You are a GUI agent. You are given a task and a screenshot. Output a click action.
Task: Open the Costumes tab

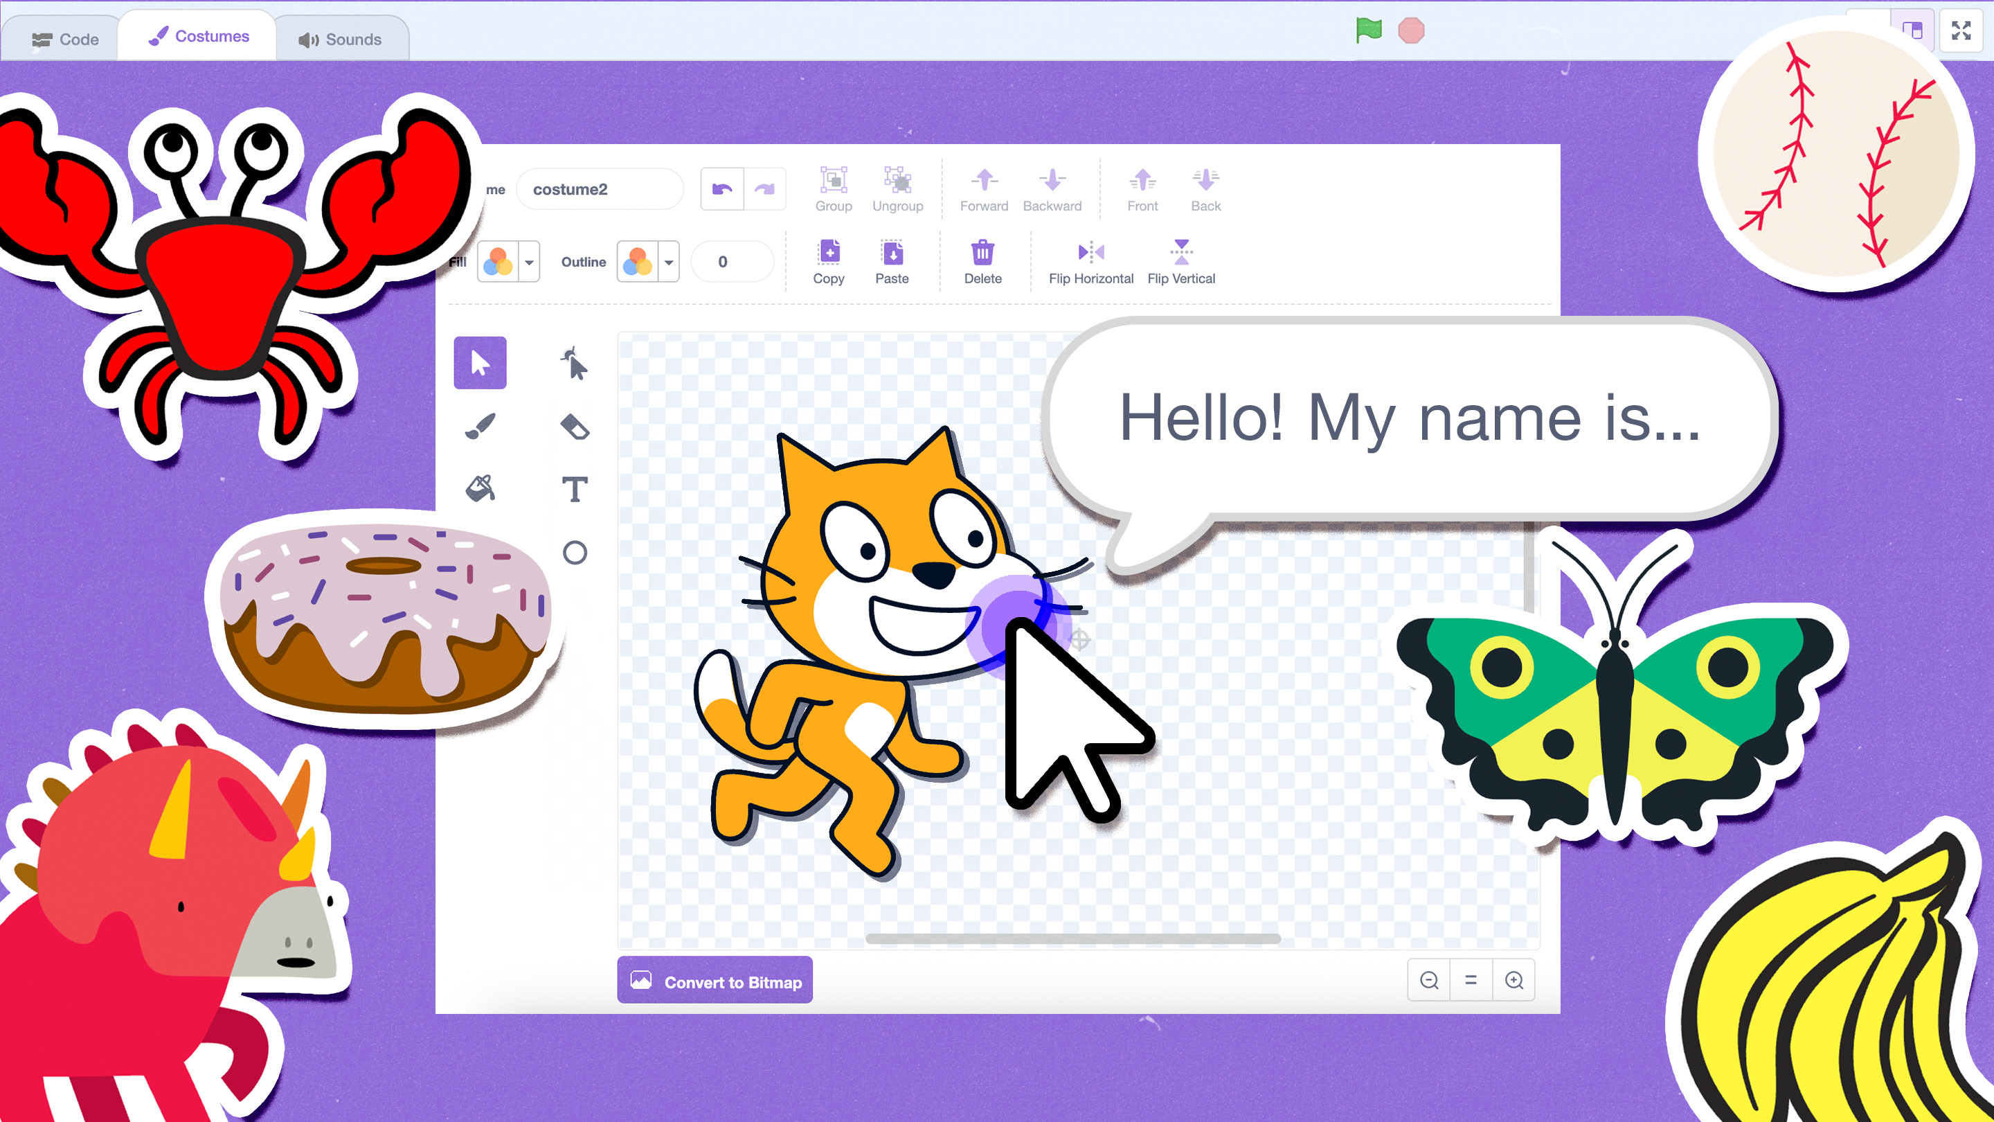coord(198,37)
